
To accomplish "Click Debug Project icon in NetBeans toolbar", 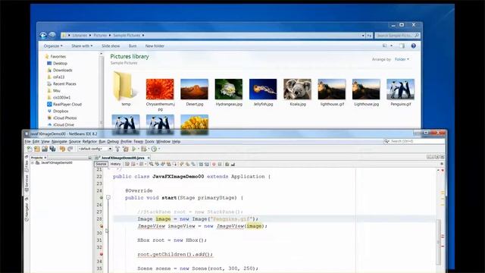I will tap(143, 149).
